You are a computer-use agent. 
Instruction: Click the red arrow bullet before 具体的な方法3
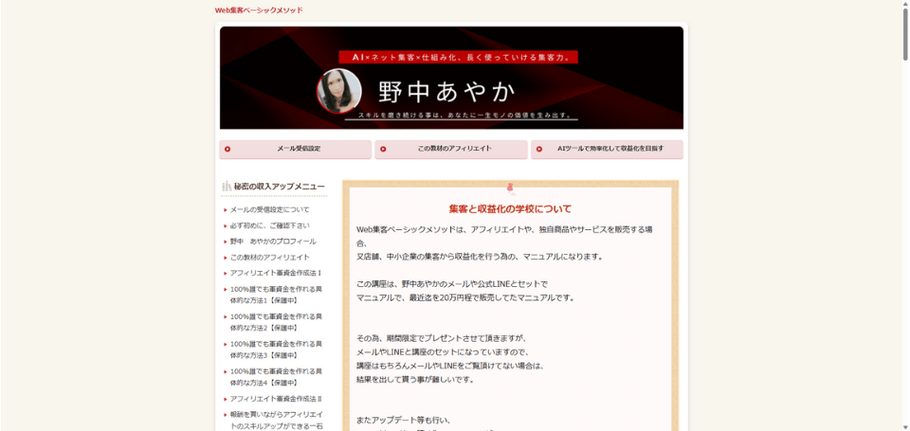click(x=226, y=344)
